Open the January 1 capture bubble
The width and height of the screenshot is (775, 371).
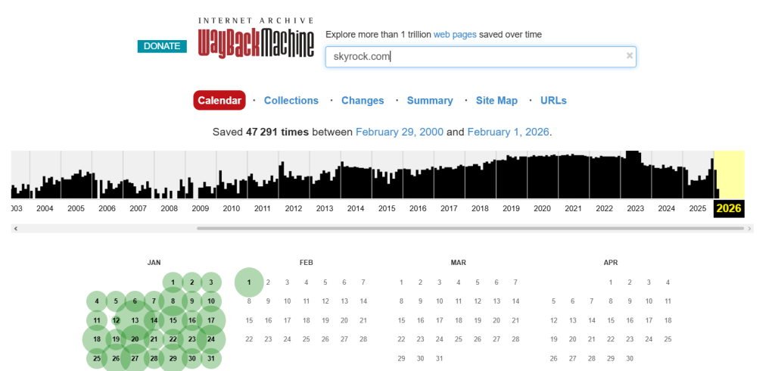pos(173,282)
